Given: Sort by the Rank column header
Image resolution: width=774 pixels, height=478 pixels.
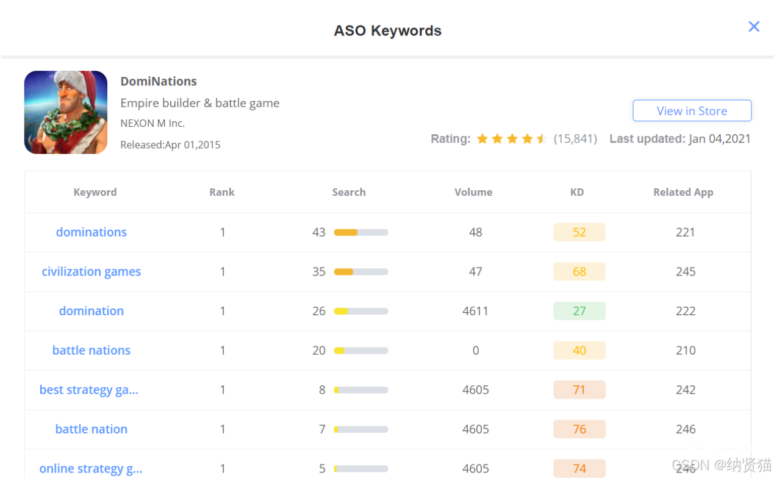Looking at the screenshot, I should click(222, 192).
